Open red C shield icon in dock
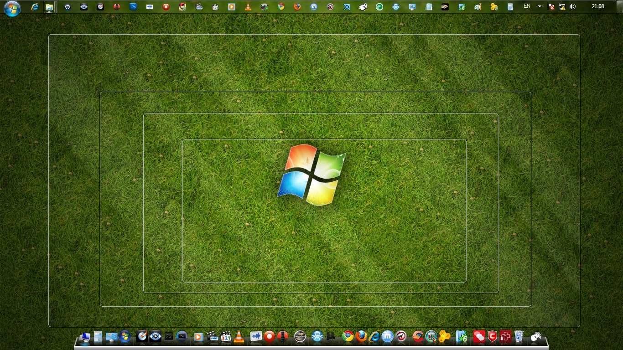Viewport: 623px width, 350px height. (x=492, y=337)
